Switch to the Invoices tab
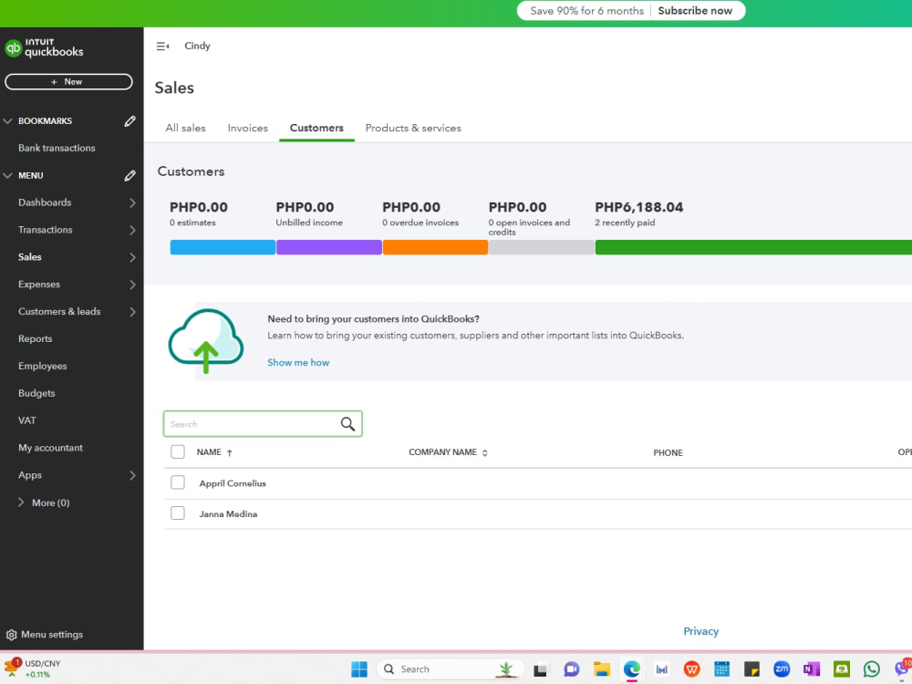The height and width of the screenshot is (684, 912). click(x=248, y=128)
